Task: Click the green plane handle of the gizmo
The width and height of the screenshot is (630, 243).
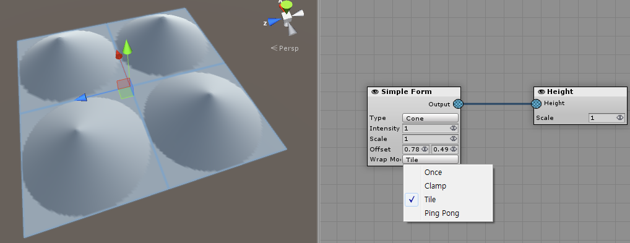Action: point(126,93)
